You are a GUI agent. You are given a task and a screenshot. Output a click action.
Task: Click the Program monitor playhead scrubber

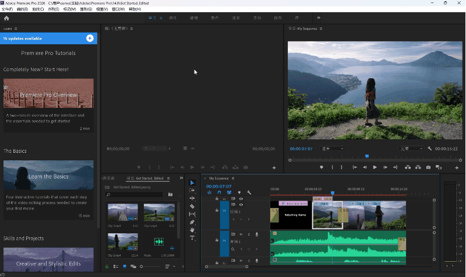(x=367, y=156)
